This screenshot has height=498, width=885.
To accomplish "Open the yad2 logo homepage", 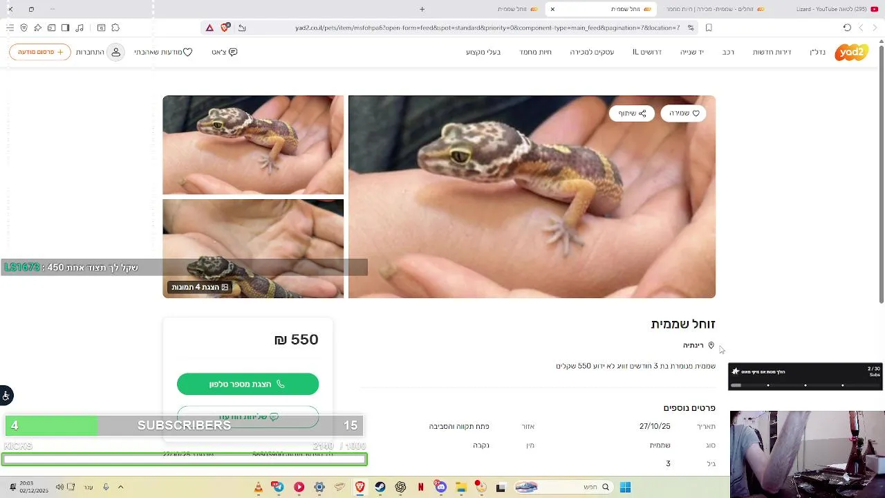I will (851, 53).
